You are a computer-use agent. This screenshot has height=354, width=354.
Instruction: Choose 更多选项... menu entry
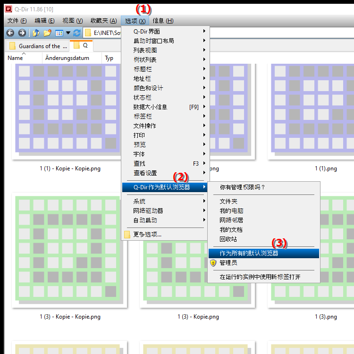pyautogui.click(x=165, y=235)
